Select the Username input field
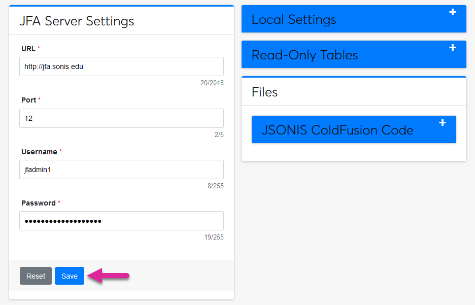 pos(121,170)
